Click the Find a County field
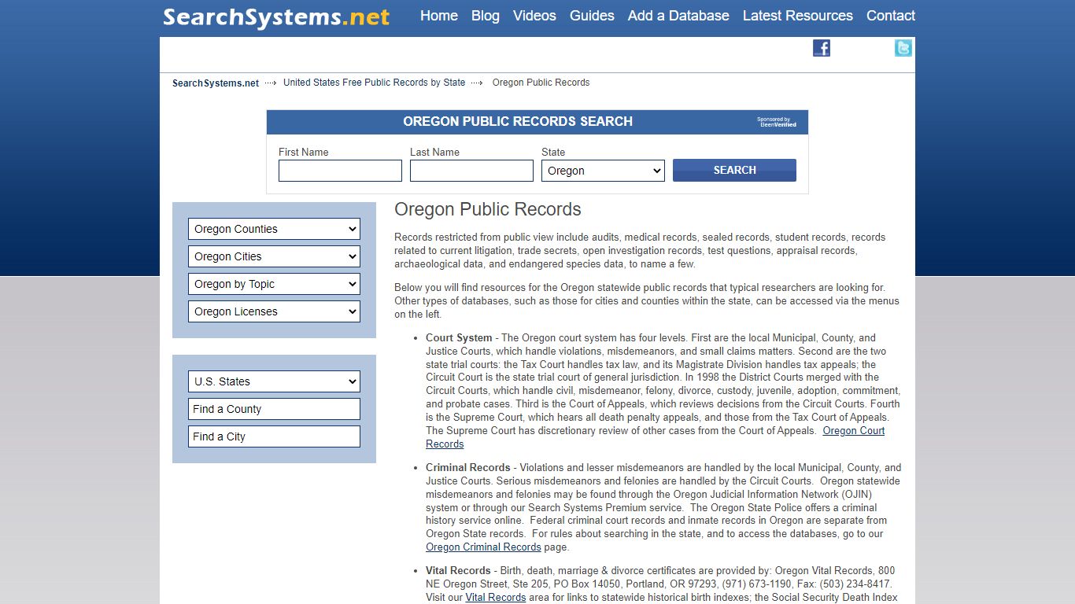 click(x=274, y=409)
